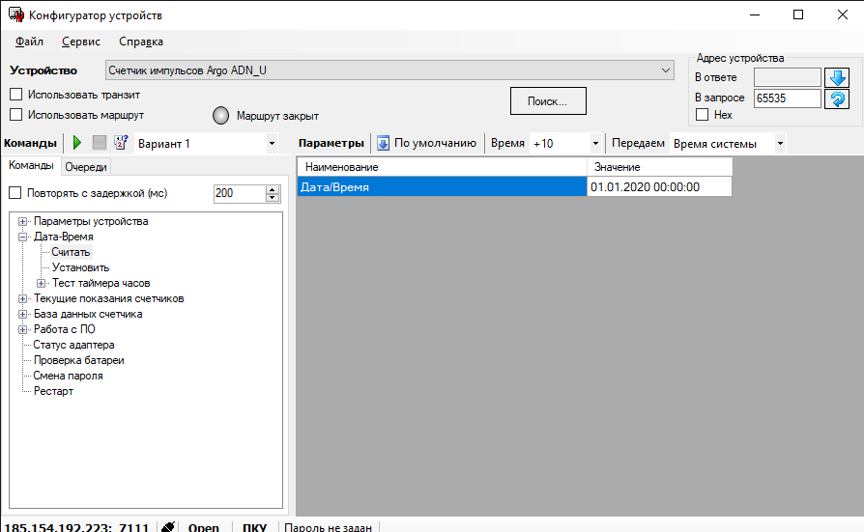This screenshot has width=864, height=532.
Task: Open the Устройство device dropdown
Action: pos(666,70)
